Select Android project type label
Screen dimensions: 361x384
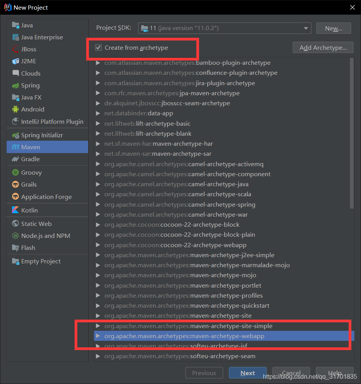point(33,109)
